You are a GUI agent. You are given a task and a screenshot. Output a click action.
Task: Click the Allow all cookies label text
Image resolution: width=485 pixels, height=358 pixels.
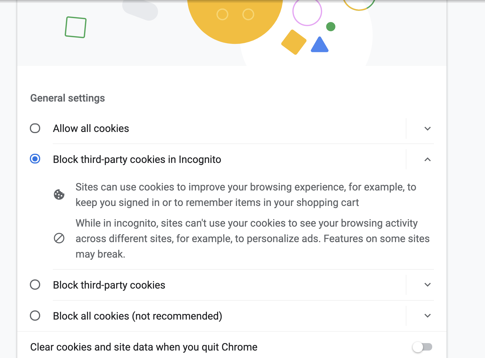(x=91, y=129)
